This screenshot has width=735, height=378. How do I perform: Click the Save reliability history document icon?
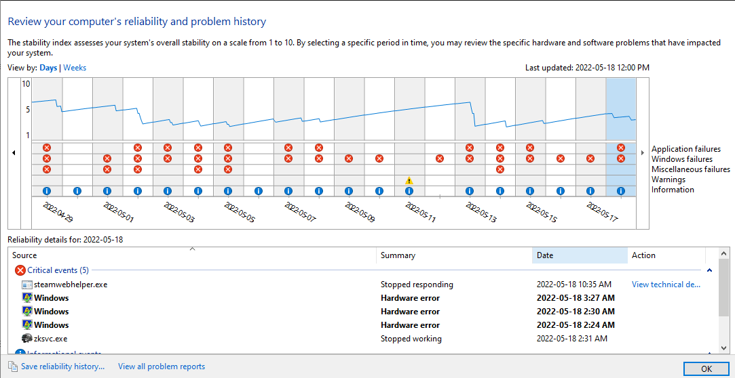tap(13, 366)
